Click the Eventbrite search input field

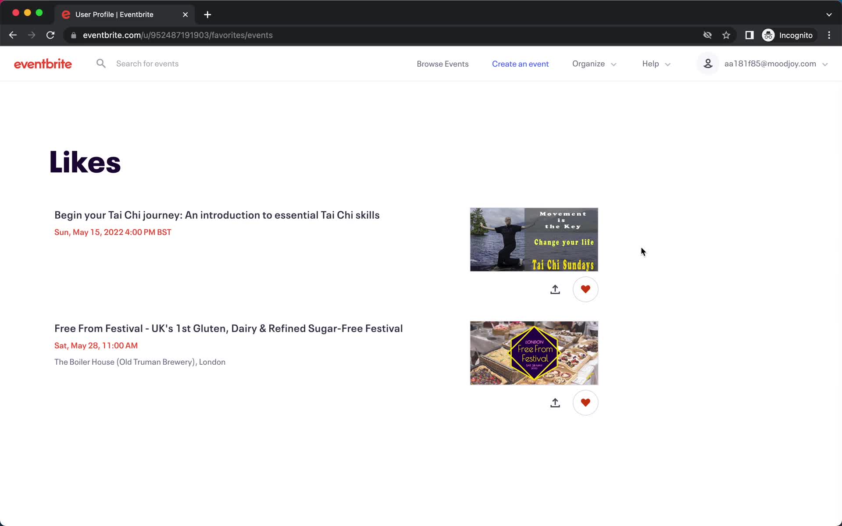coord(148,63)
